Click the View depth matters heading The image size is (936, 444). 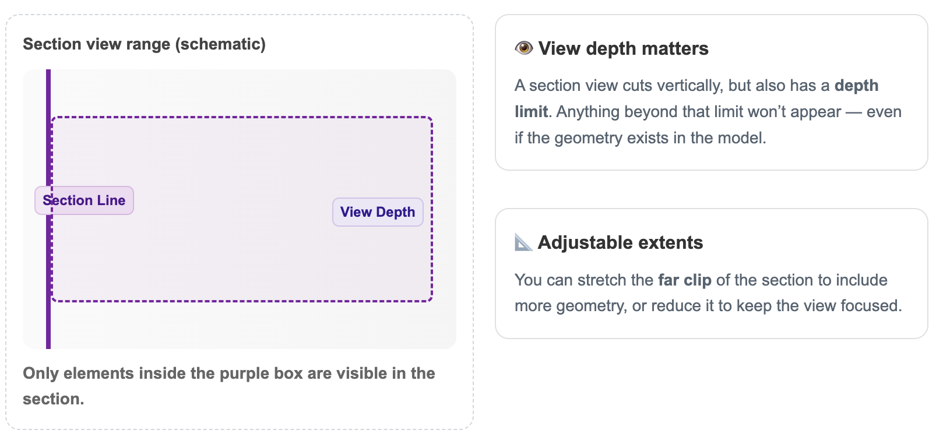click(623, 48)
